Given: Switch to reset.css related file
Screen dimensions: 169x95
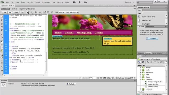Looking at the screenshot, I should click(15, 9).
